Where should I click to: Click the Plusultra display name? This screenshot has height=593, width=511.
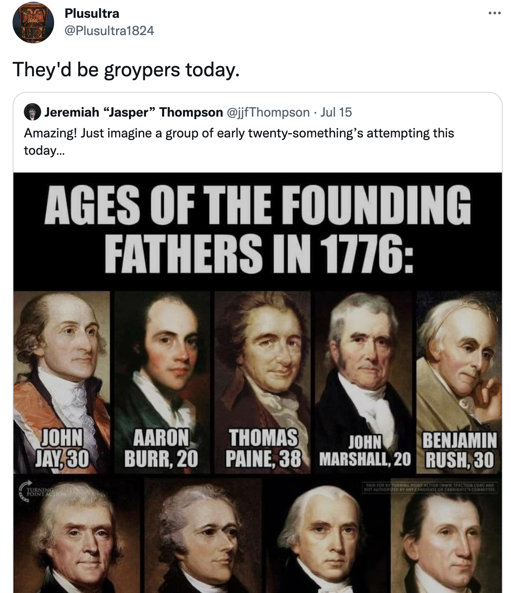(x=92, y=13)
